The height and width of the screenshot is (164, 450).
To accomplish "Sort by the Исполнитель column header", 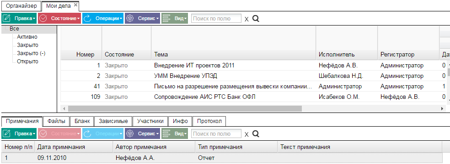I will point(337,55).
